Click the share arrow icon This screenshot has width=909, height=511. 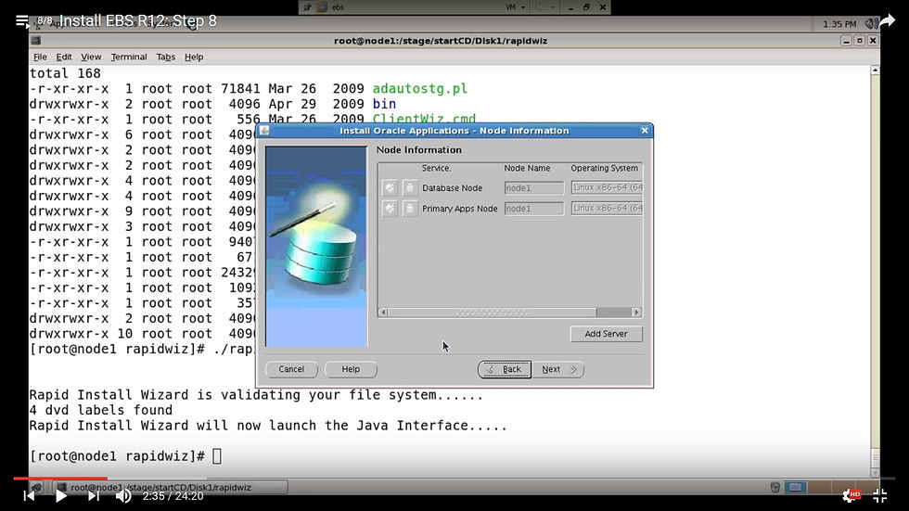[887, 21]
